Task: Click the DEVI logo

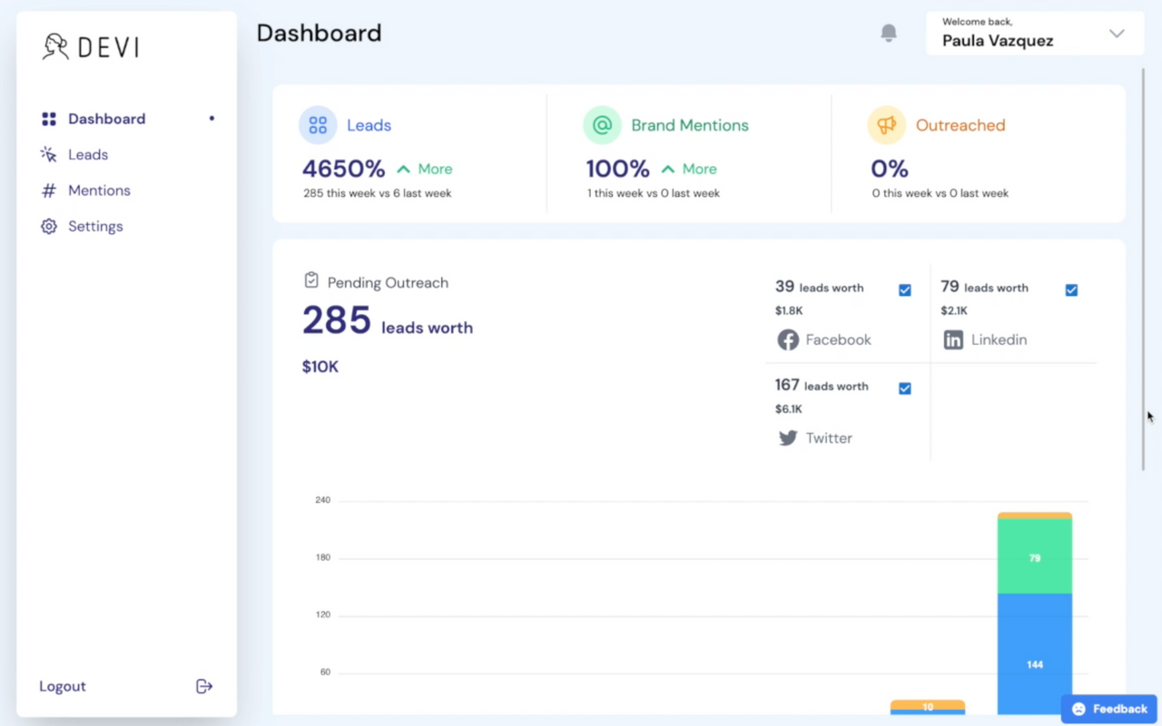Action: 91,47
